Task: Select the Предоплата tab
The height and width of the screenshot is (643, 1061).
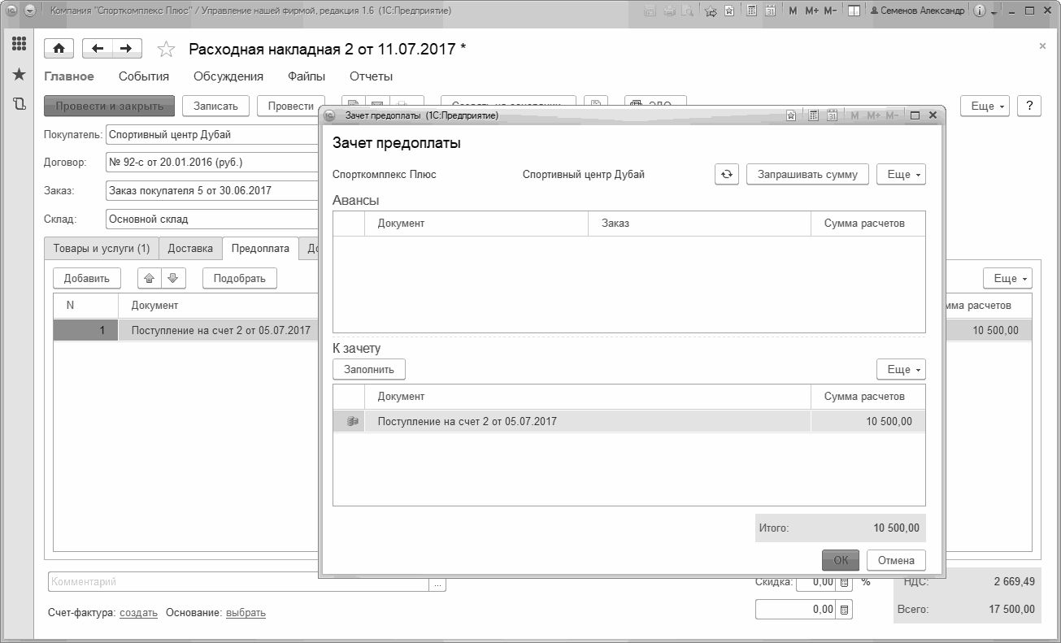Action: 260,248
